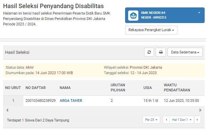Open the ARGA TAHER student link
Screen dimensions: 206x133
(71, 101)
